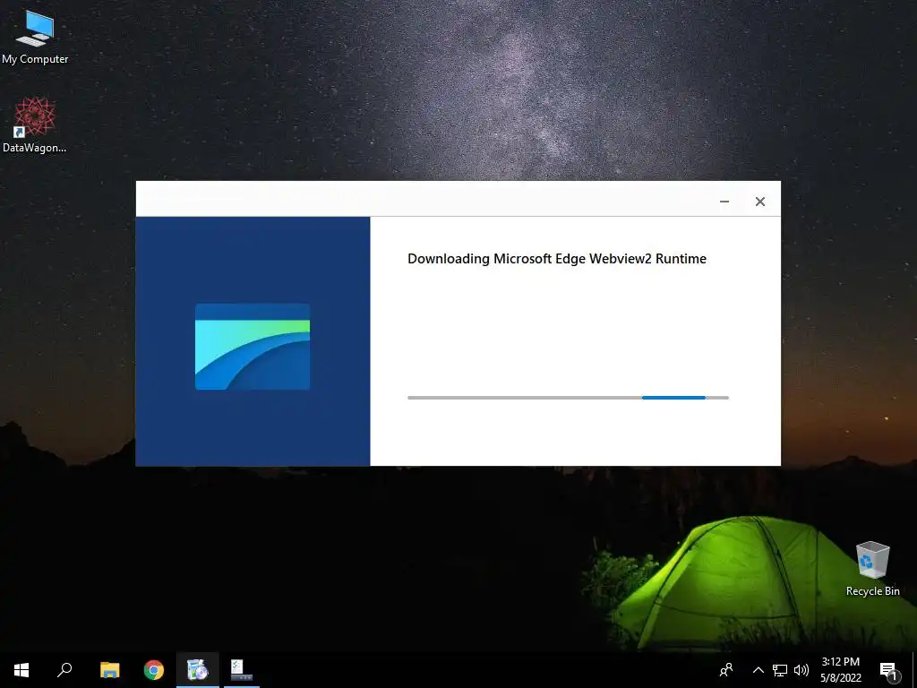Switch to the installer taskbar app
The height and width of the screenshot is (688, 917).
(198, 670)
